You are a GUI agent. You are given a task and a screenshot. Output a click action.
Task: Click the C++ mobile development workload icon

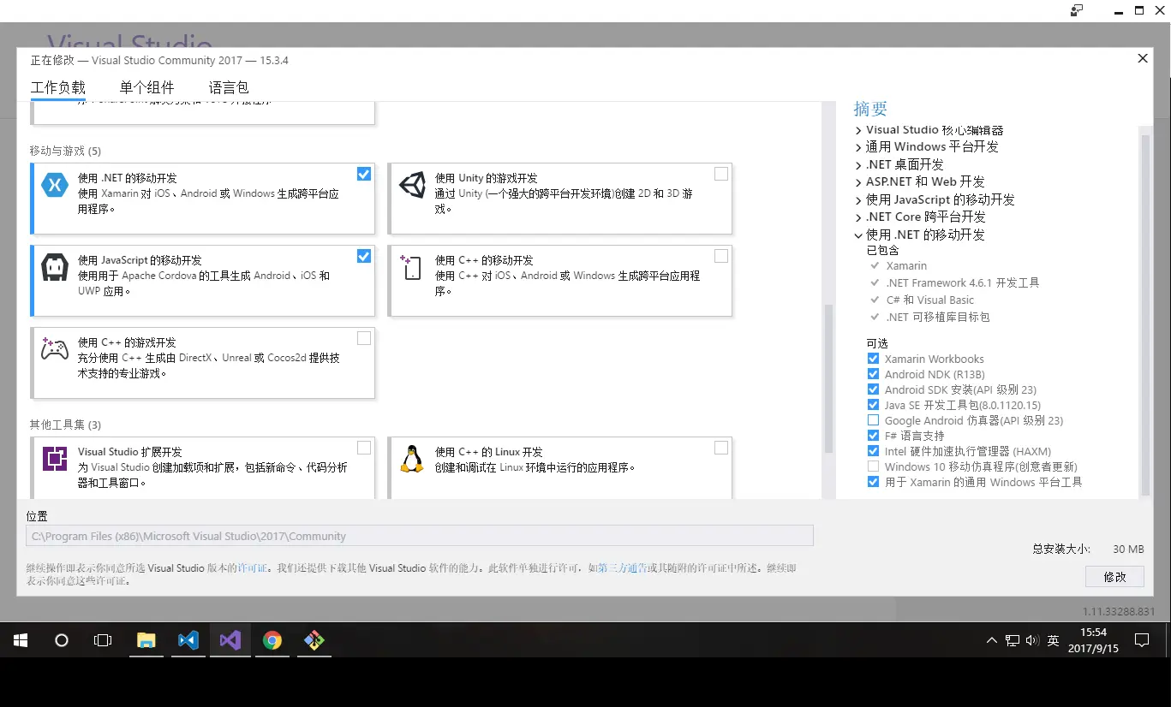[x=412, y=267]
